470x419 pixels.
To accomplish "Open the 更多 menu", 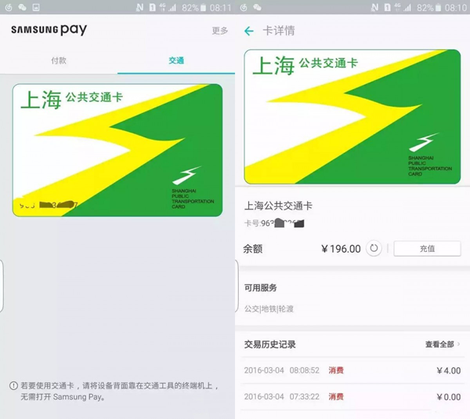I will click(219, 31).
